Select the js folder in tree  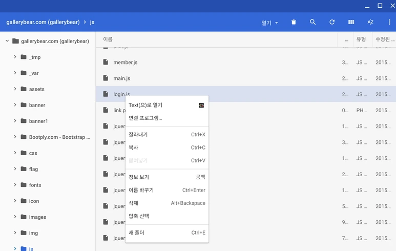coord(31,248)
